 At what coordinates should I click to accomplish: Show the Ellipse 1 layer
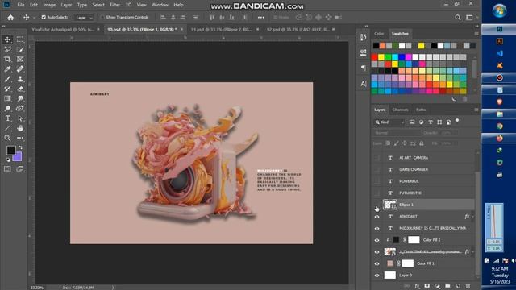click(377, 205)
